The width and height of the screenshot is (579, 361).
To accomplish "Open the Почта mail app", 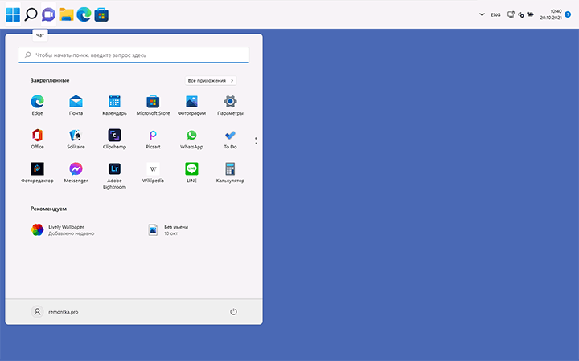I will pyautogui.click(x=76, y=105).
